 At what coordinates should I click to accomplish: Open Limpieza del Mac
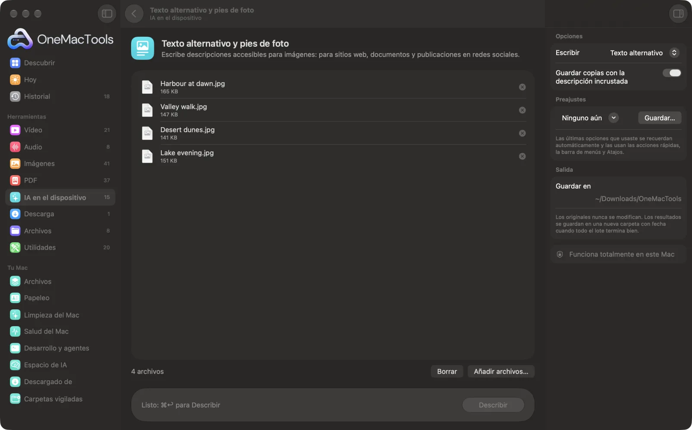click(60, 315)
